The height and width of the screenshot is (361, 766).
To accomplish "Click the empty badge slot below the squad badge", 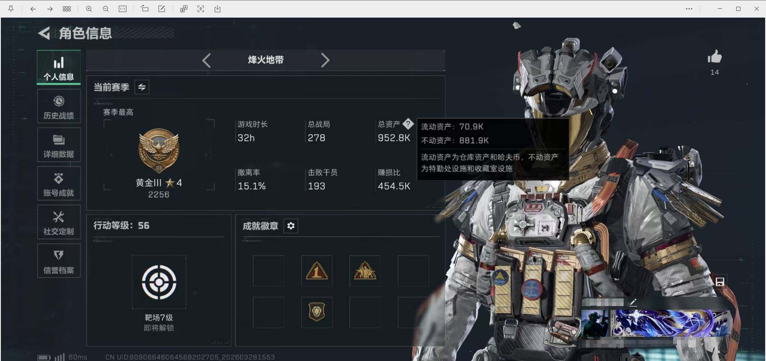I will pos(365,312).
